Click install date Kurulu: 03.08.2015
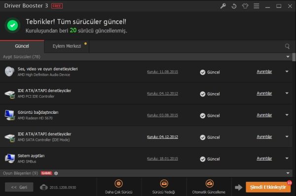Image resolution: width=296 pixels, height=196 pixels. coord(162,115)
